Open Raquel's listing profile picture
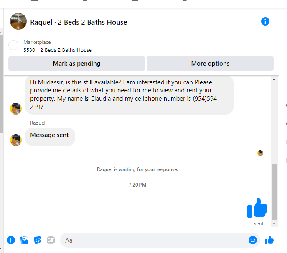This screenshot has height=253, width=287. click(x=18, y=21)
